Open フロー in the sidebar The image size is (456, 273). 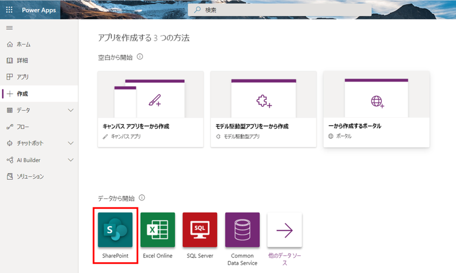coord(39,127)
